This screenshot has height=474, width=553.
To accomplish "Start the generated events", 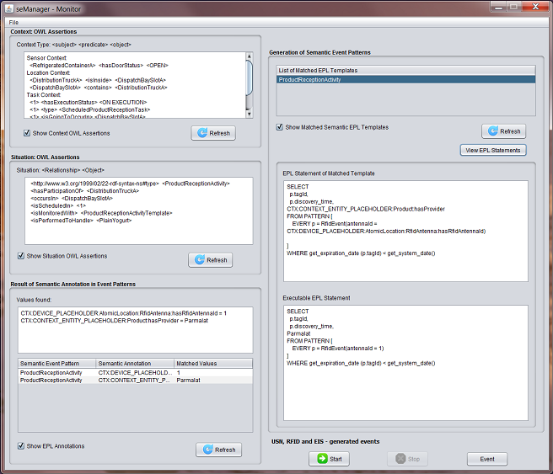I will click(x=329, y=459).
